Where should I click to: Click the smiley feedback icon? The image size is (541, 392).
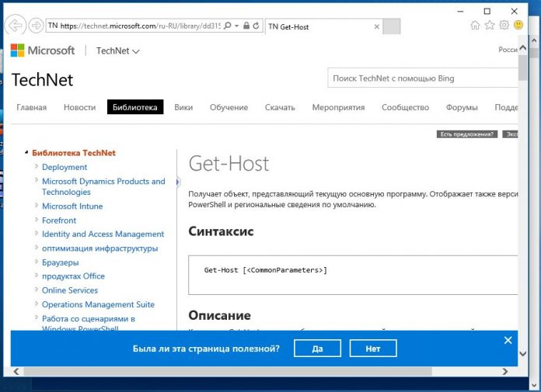[518, 26]
